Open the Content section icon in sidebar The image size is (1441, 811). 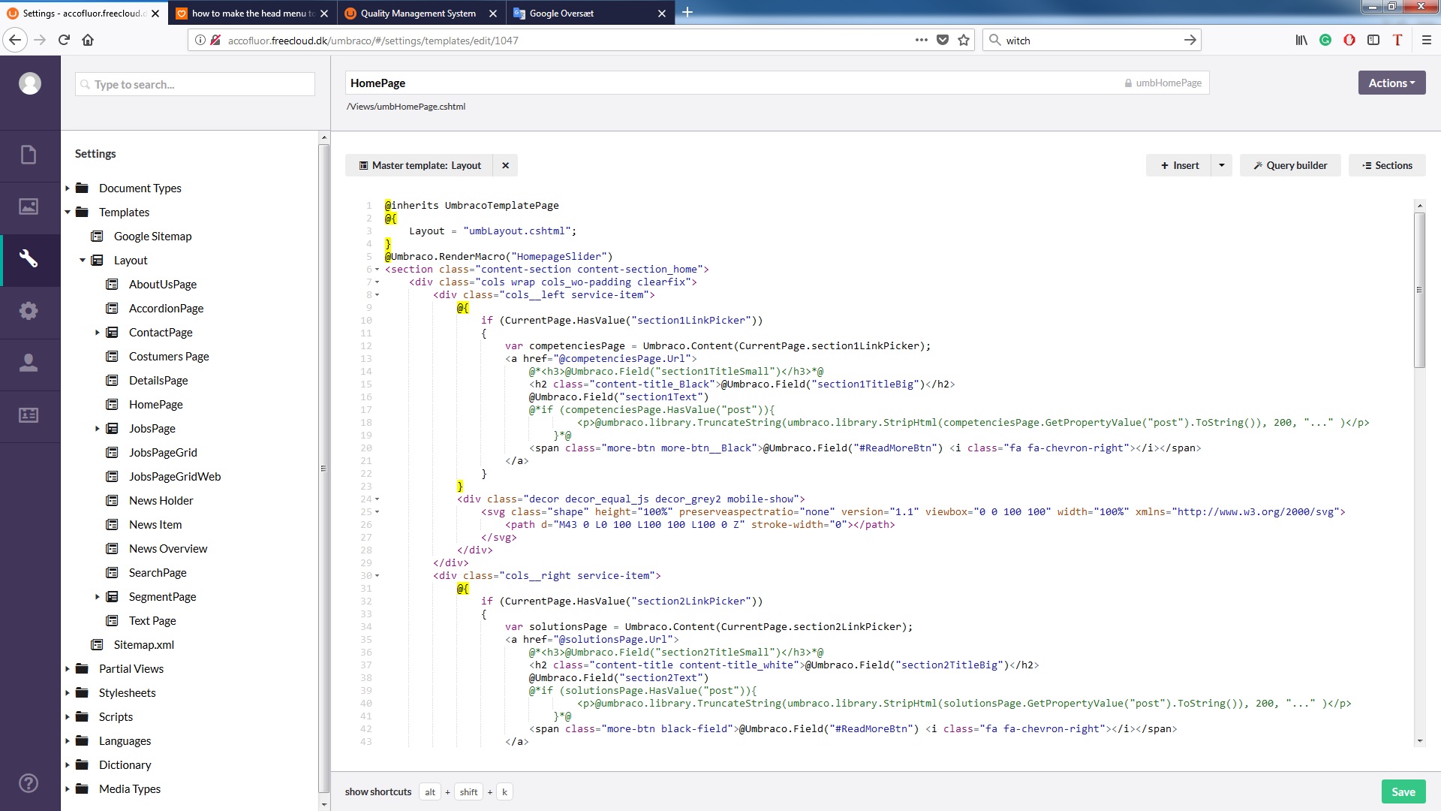click(29, 155)
